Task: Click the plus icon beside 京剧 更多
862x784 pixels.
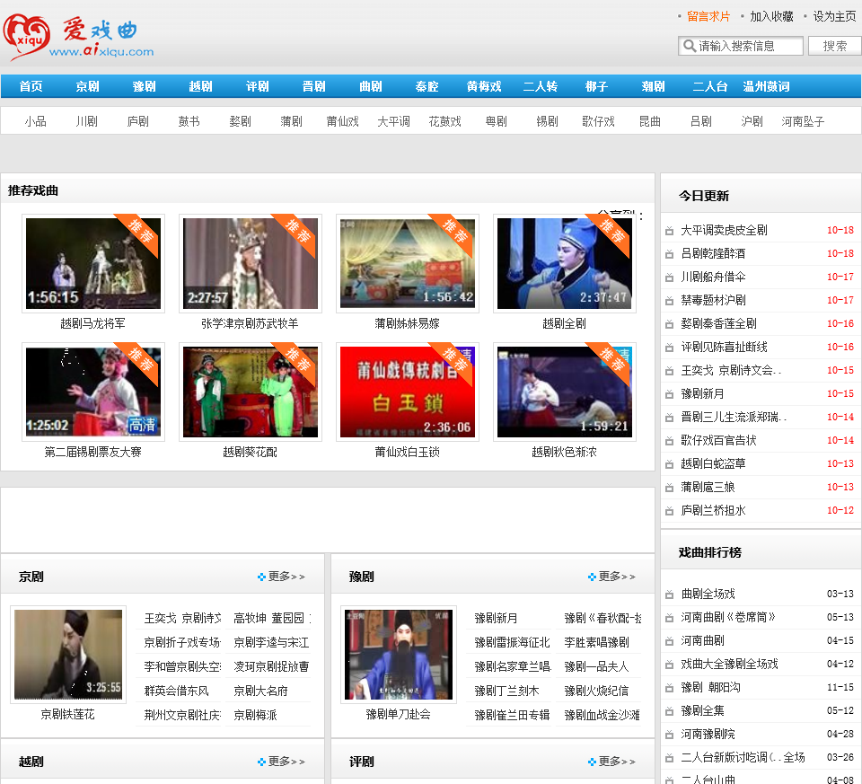Action: [x=261, y=577]
